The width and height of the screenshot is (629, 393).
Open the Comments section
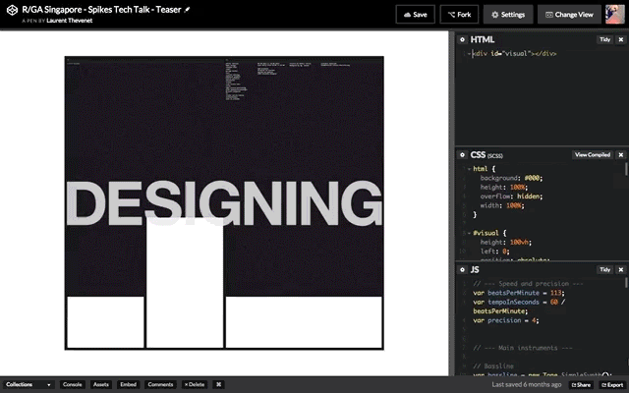[x=160, y=384]
